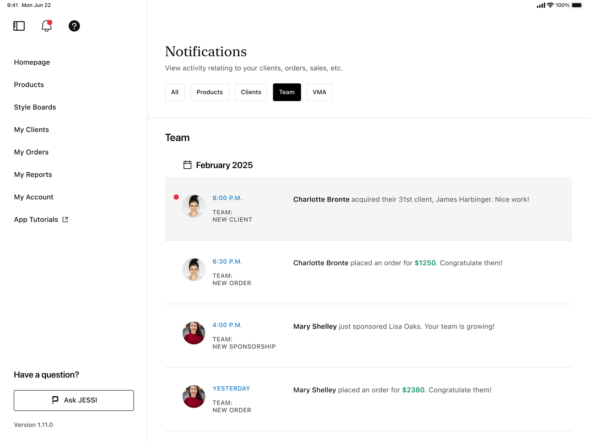
Task: Open Mary Shelley avatar in 4:00 P.M. notification
Action: (x=194, y=333)
